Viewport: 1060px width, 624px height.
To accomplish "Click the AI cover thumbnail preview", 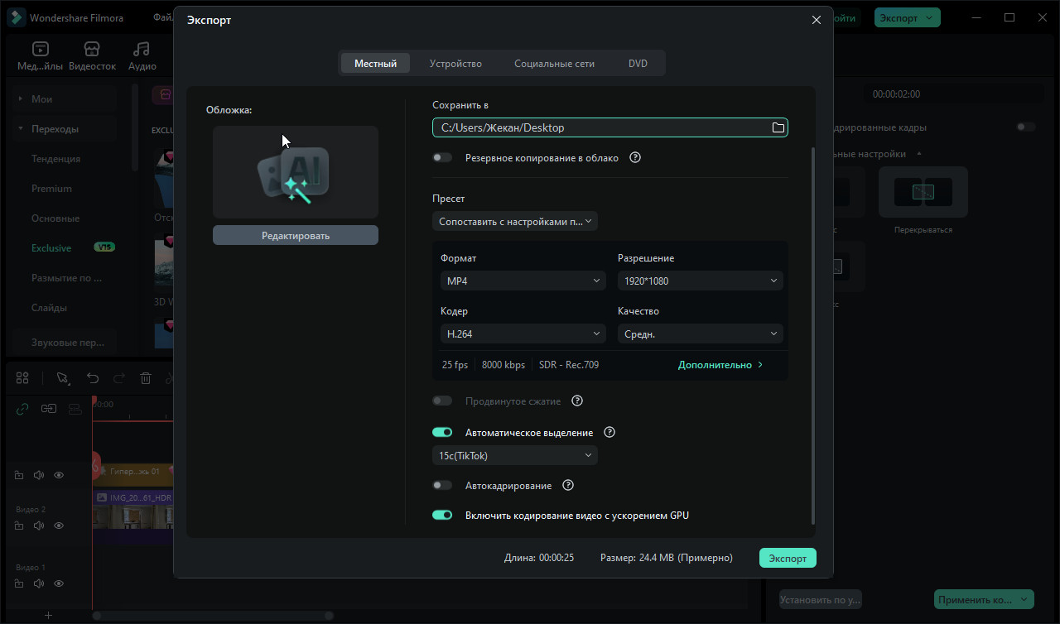I will pyautogui.click(x=296, y=172).
